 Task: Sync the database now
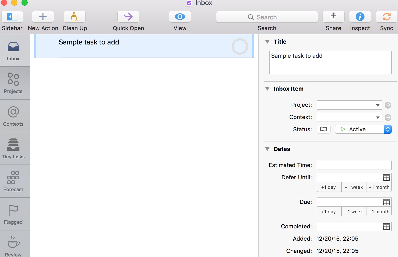pos(387,17)
